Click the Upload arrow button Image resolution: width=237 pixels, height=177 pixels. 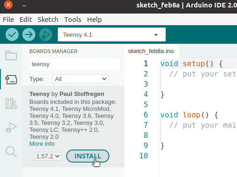coord(29,34)
